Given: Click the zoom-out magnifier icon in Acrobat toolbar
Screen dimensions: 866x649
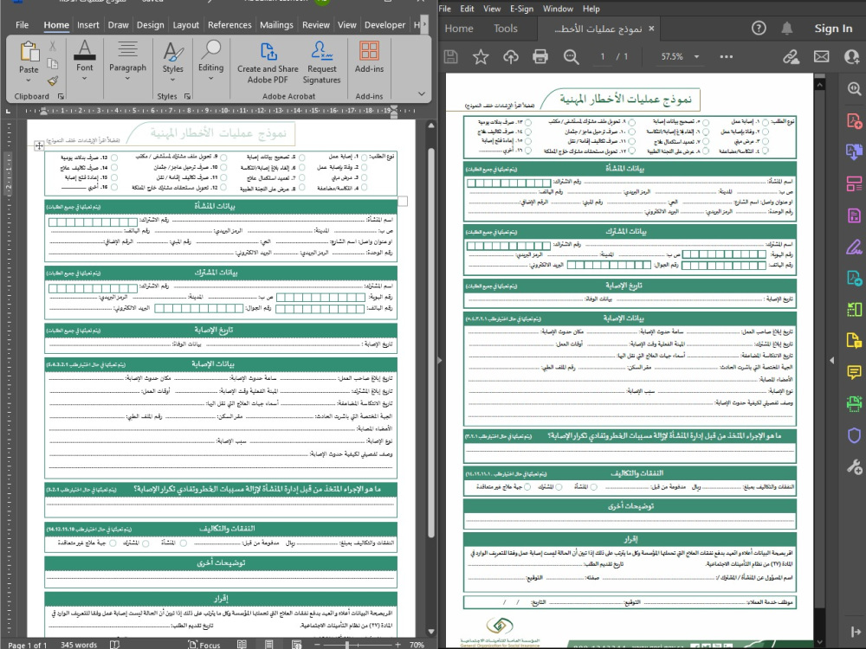Looking at the screenshot, I should [x=571, y=56].
